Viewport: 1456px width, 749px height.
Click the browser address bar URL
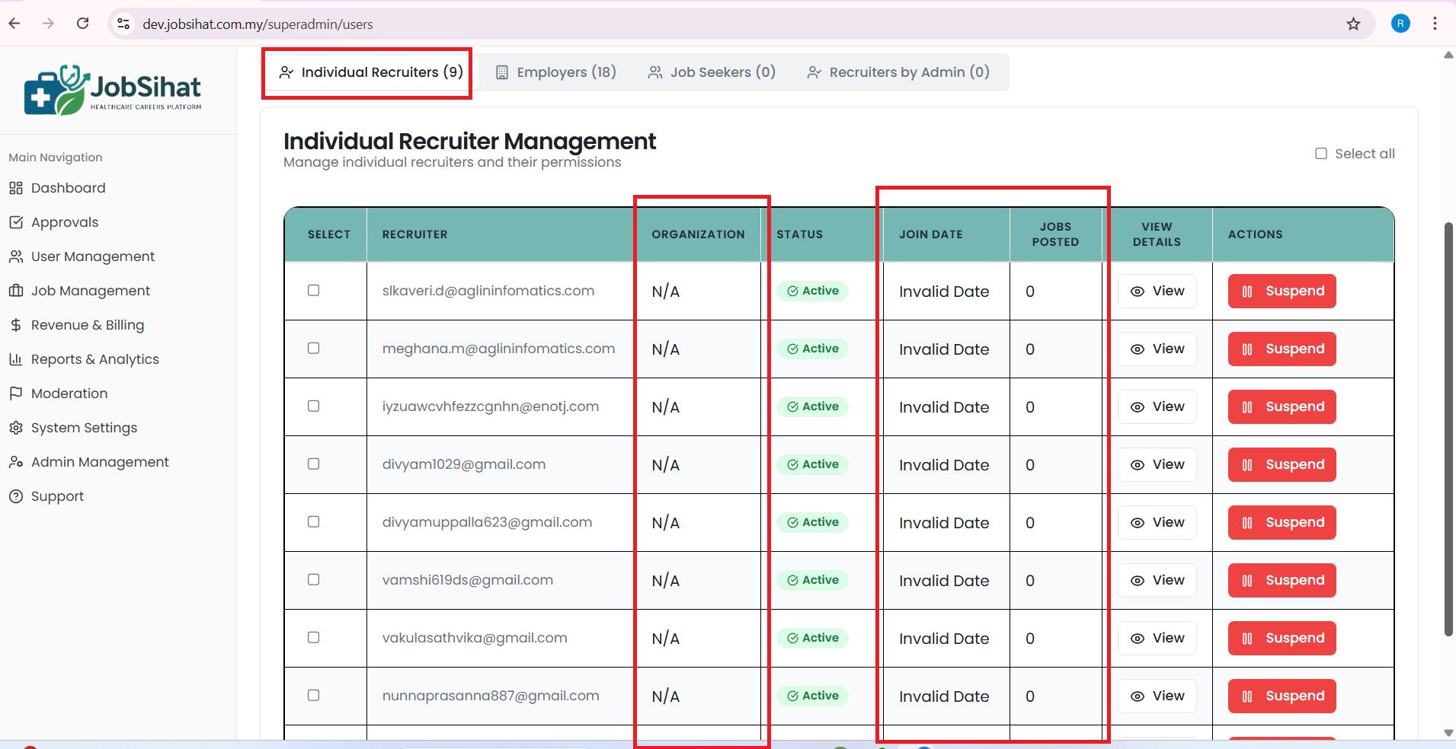[258, 24]
